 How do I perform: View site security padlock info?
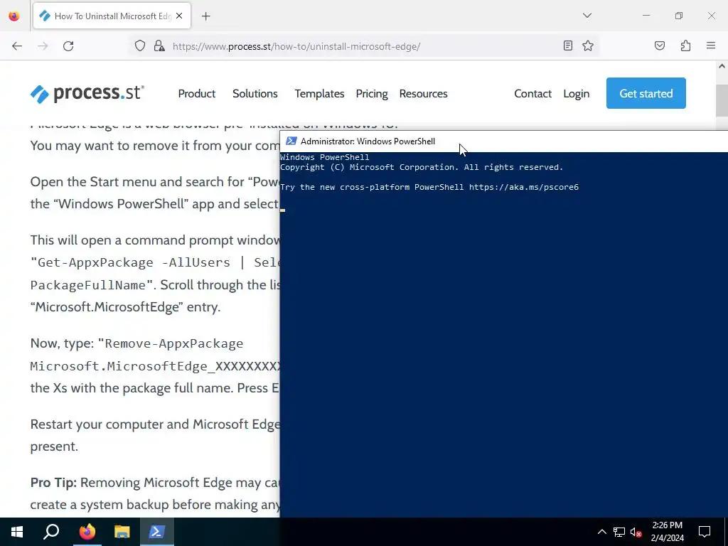click(x=159, y=45)
